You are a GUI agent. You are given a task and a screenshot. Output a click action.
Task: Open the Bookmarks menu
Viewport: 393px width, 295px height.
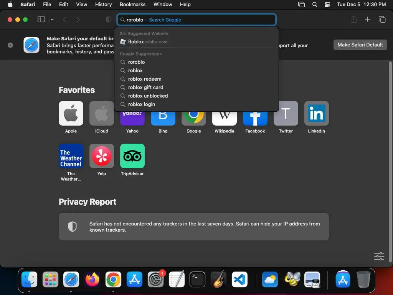(x=132, y=4)
